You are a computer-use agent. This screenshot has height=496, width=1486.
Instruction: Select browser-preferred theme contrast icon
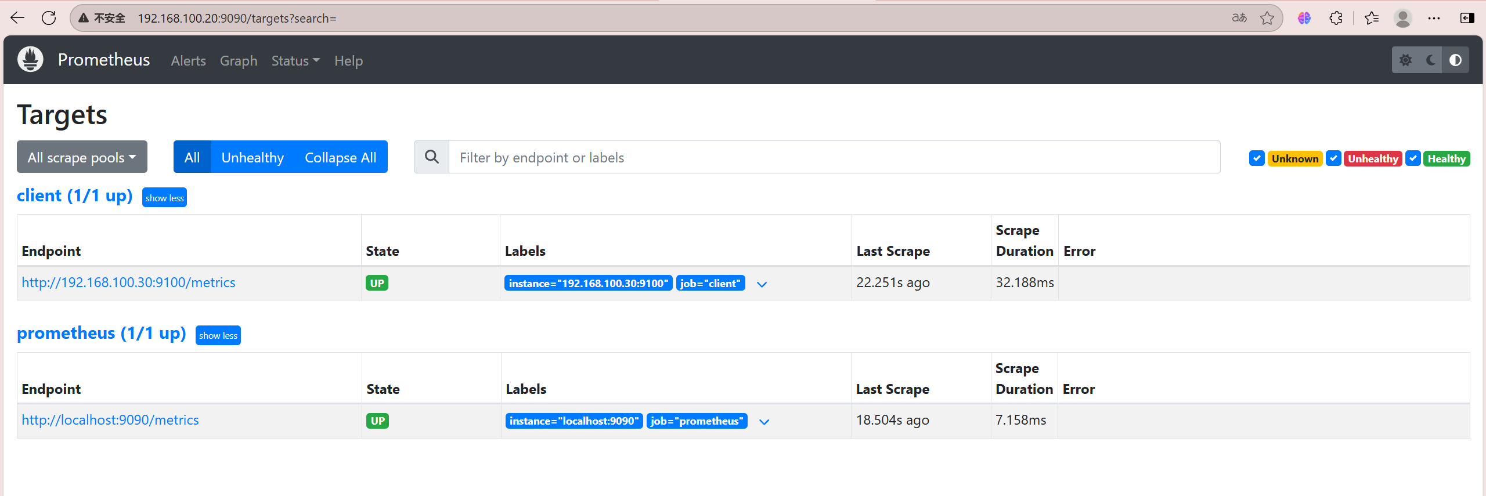tap(1455, 60)
